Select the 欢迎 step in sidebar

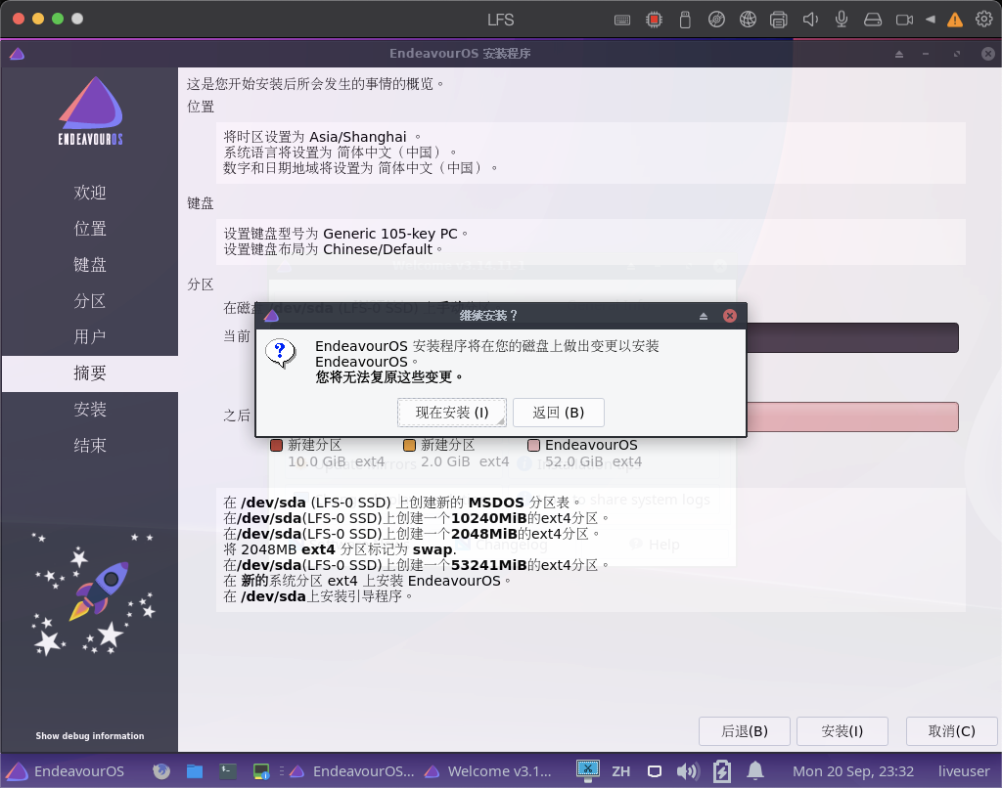89,193
